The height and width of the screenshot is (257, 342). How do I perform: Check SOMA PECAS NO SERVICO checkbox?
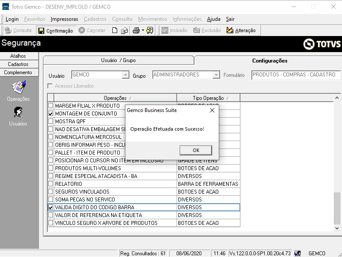pyautogui.click(x=51, y=199)
